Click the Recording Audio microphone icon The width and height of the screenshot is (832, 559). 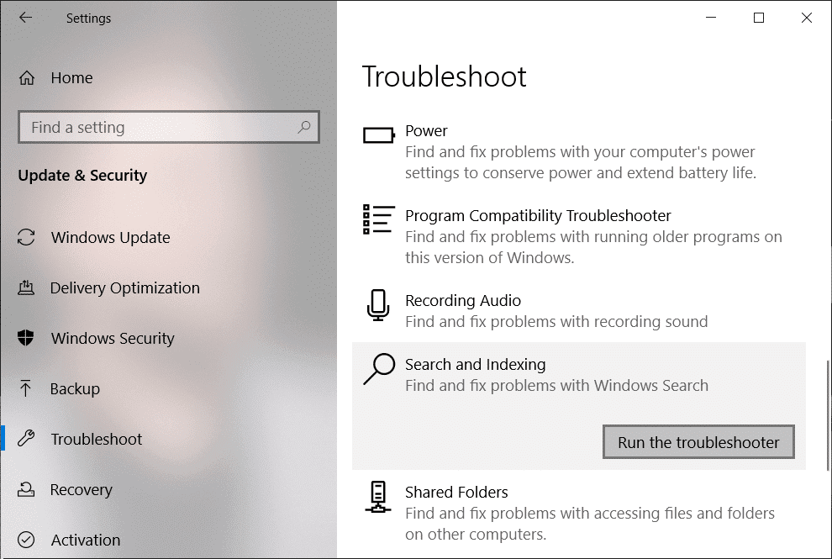[378, 305]
